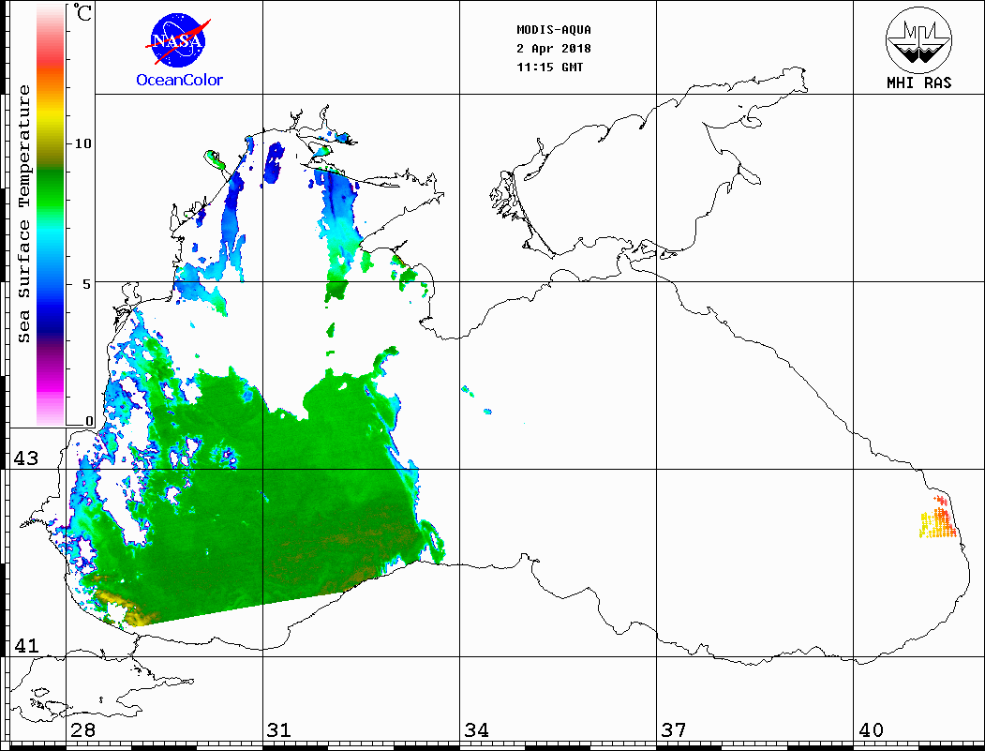Click the longitude label 28

click(x=82, y=730)
